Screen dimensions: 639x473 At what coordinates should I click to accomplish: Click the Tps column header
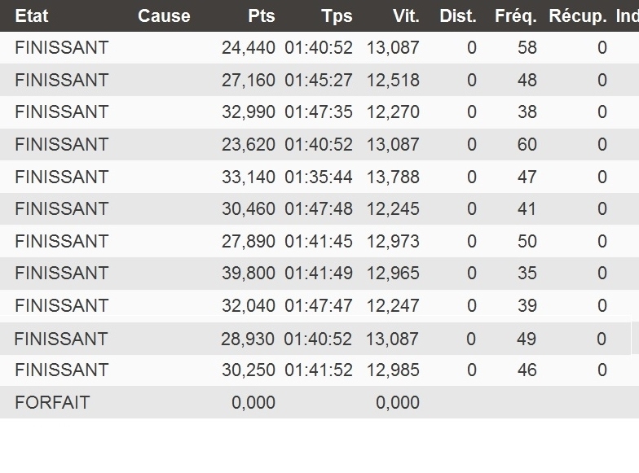click(337, 15)
